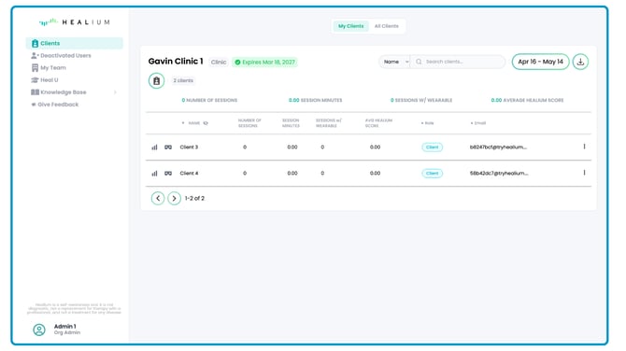Image resolution: width=626 pixels, height=351 pixels.
Task: Click the Knowledge Base book icon
Action: pos(35,92)
